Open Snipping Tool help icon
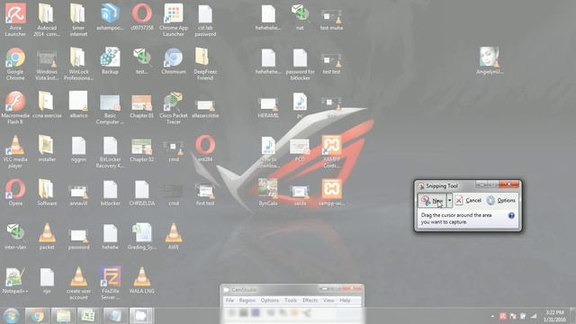Viewport: 576px width, 324px height. 511,216
